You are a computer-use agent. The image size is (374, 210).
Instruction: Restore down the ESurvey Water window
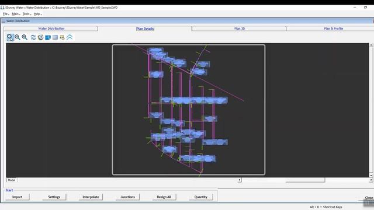click(x=365, y=8)
